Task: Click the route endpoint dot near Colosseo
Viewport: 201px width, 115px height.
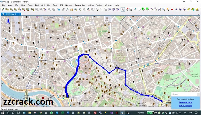Action: tap(162, 101)
